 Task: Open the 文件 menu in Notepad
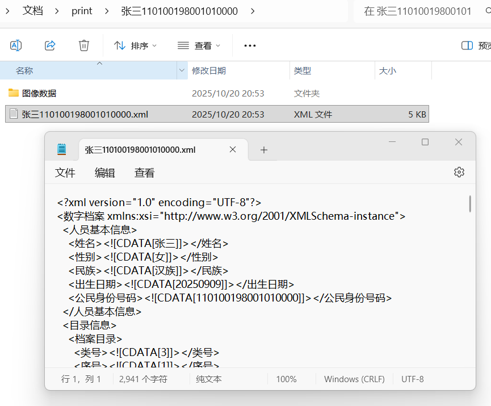point(65,173)
